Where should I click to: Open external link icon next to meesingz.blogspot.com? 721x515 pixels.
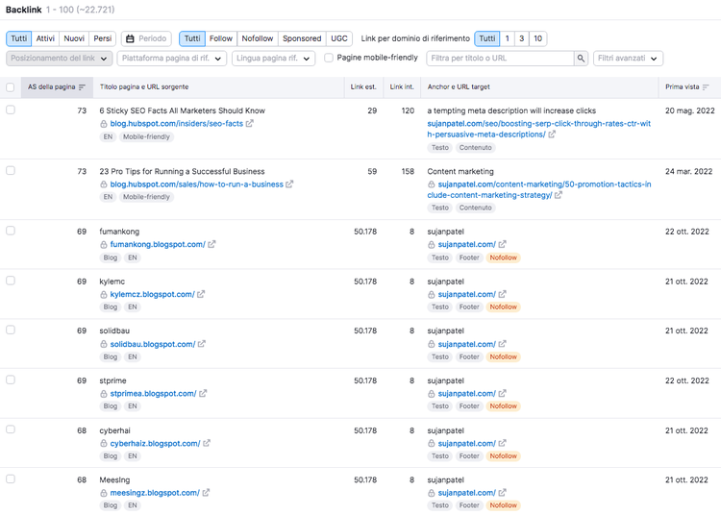(206, 493)
